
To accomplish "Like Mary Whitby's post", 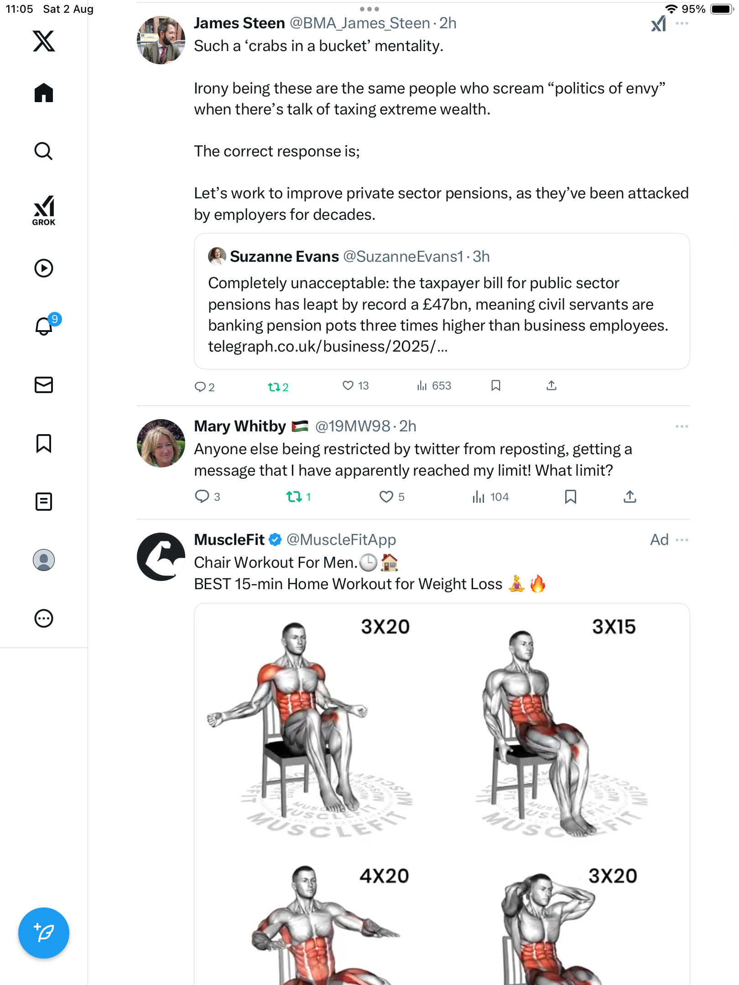I will click(386, 497).
